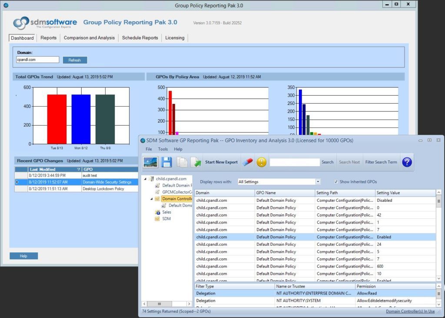445x318 pixels.
Task: Open the Tools menu
Action: click(x=163, y=149)
